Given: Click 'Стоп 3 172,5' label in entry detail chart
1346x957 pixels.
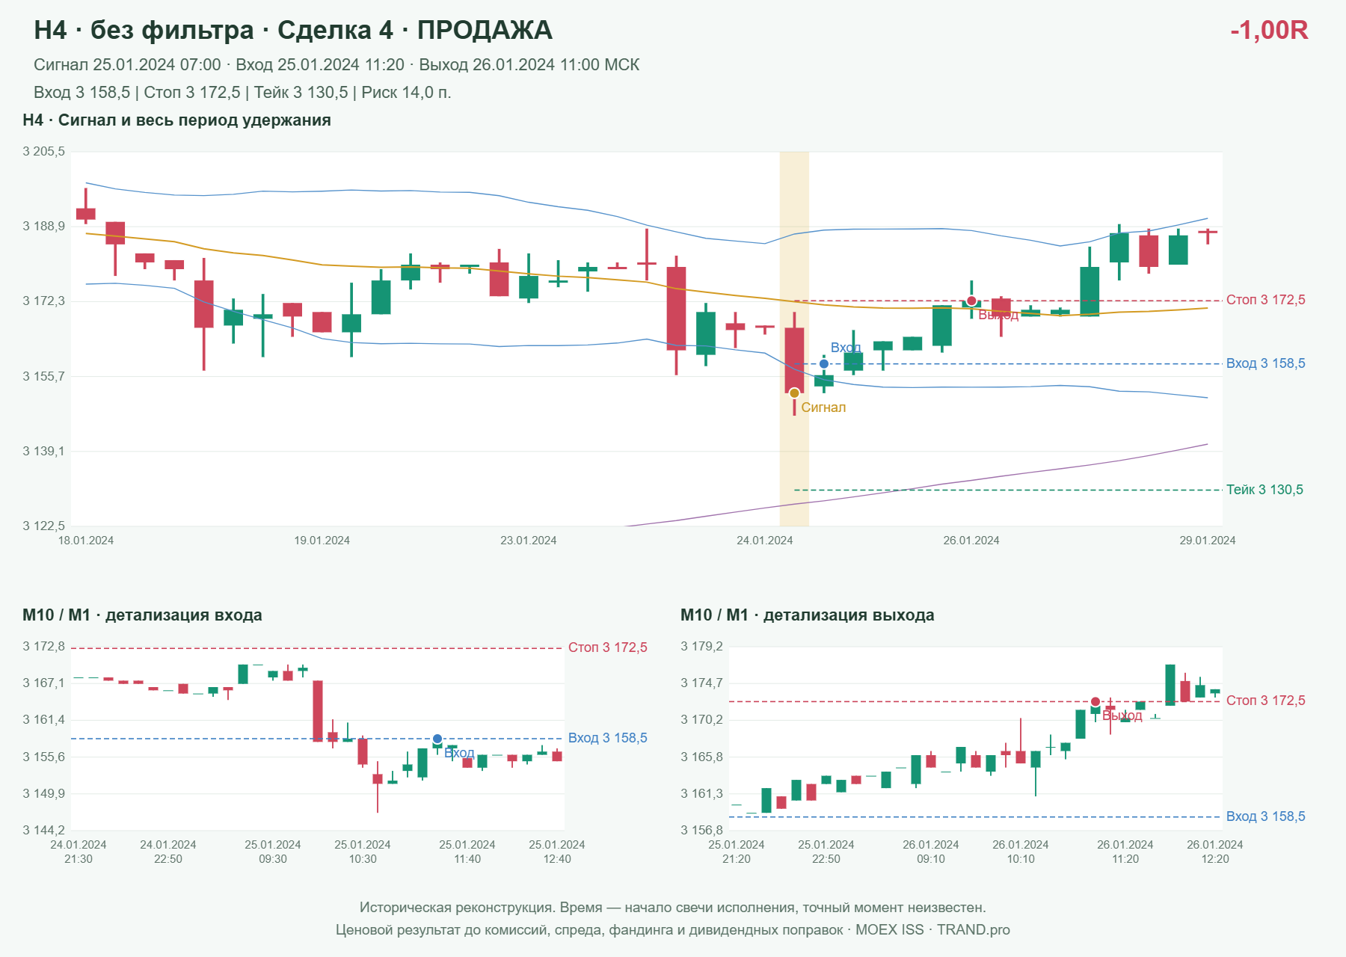Looking at the screenshot, I should (608, 647).
